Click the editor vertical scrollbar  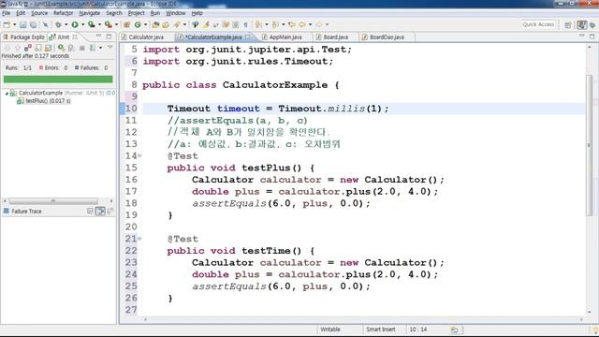point(590,145)
